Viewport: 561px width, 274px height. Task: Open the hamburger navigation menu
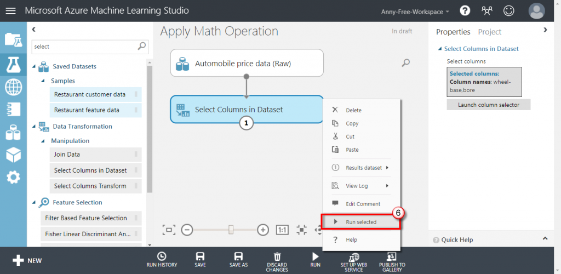point(11,11)
